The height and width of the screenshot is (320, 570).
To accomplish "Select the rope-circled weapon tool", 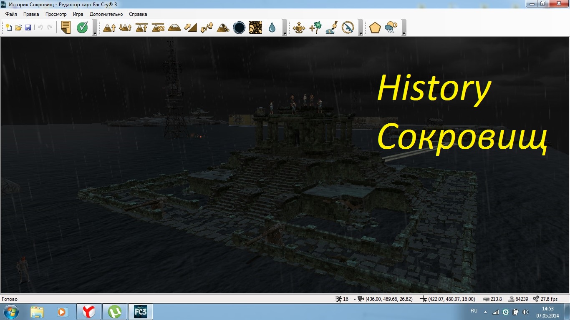I will point(348,27).
